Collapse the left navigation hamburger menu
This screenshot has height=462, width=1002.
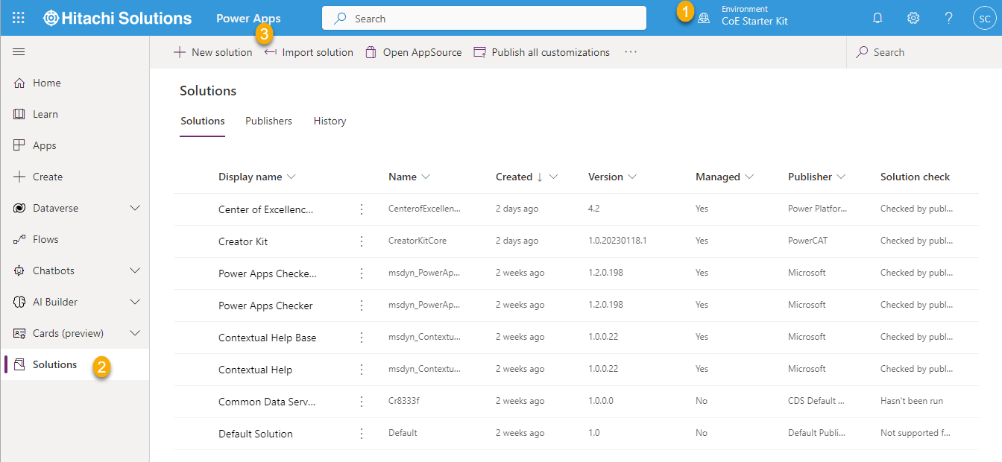click(x=19, y=52)
